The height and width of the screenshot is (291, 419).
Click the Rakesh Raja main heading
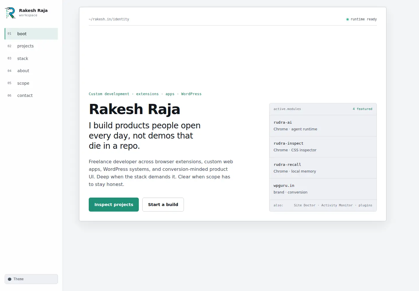pyautogui.click(x=134, y=109)
